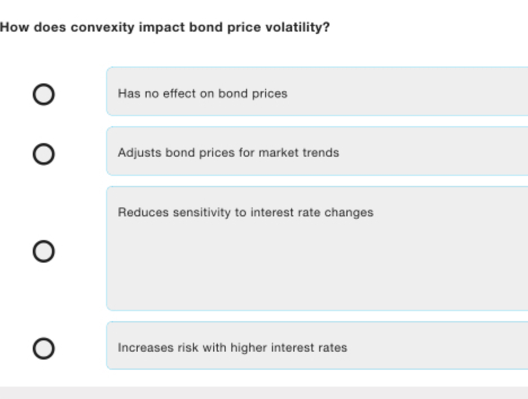This screenshot has width=528, height=399.
Task: Click the 'Has no effect on bond prices' answer text
Action: coord(203,94)
